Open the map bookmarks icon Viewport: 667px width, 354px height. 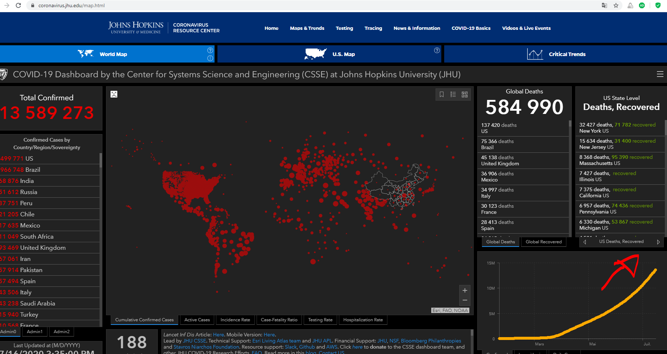click(x=442, y=95)
